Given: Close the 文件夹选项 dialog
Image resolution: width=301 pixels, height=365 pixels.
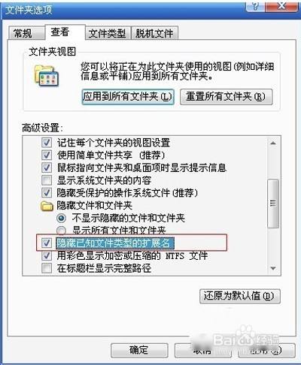Looking at the screenshot, I should [x=282, y=7].
